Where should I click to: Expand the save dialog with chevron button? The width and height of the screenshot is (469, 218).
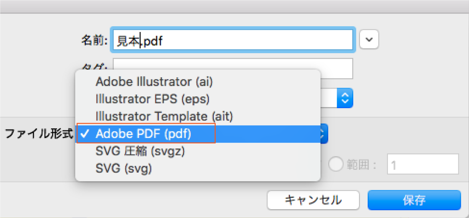(369, 39)
